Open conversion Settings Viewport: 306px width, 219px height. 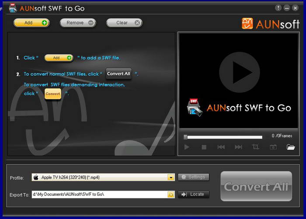click(194, 177)
